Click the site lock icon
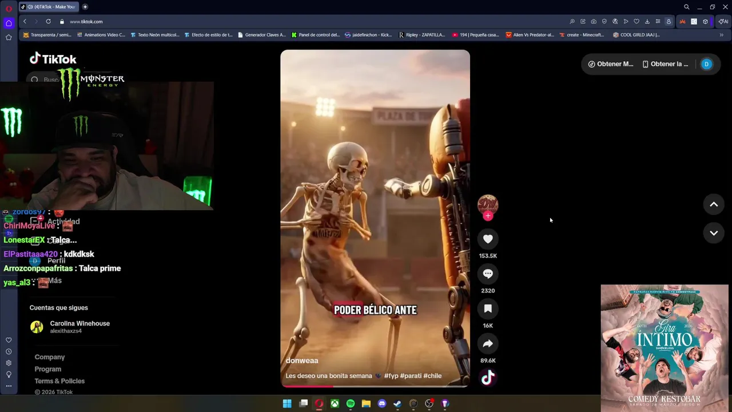Screen dimensions: 732x412 pos(62,21)
